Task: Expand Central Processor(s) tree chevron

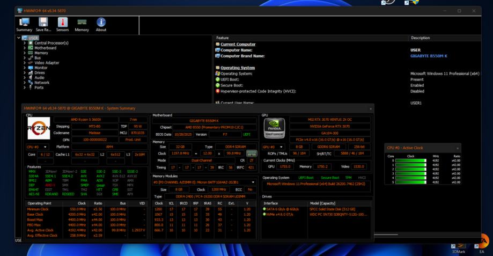Action: [25, 43]
